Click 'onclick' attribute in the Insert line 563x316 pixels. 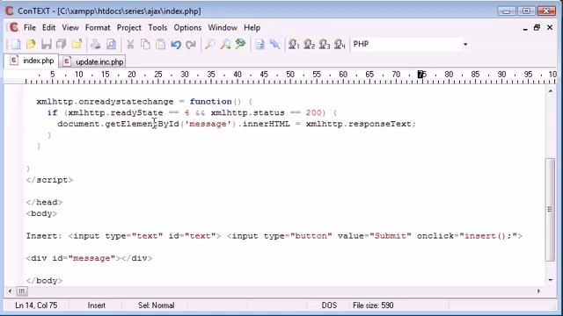pos(435,236)
